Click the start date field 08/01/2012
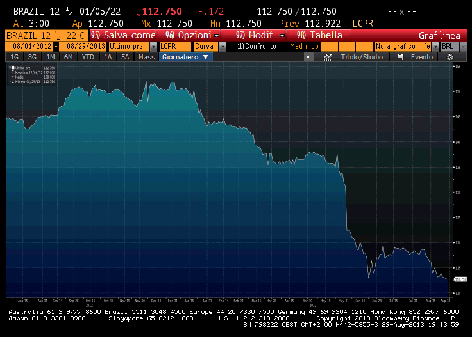The height and width of the screenshot is (337, 472). (x=29, y=47)
